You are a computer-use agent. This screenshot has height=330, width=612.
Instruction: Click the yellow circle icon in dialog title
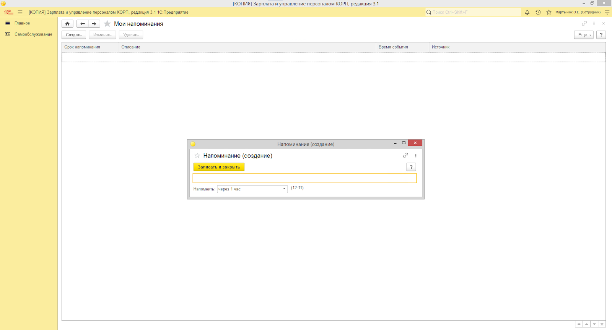193,144
